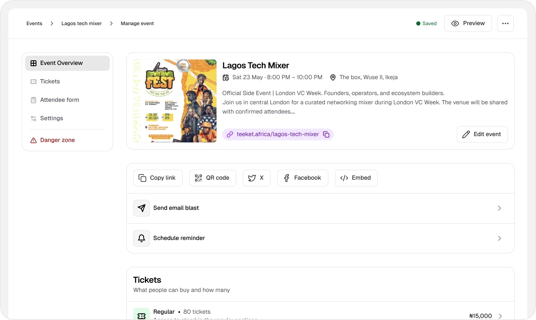Click the pencil icon in Edit event

(x=466, y=134)
